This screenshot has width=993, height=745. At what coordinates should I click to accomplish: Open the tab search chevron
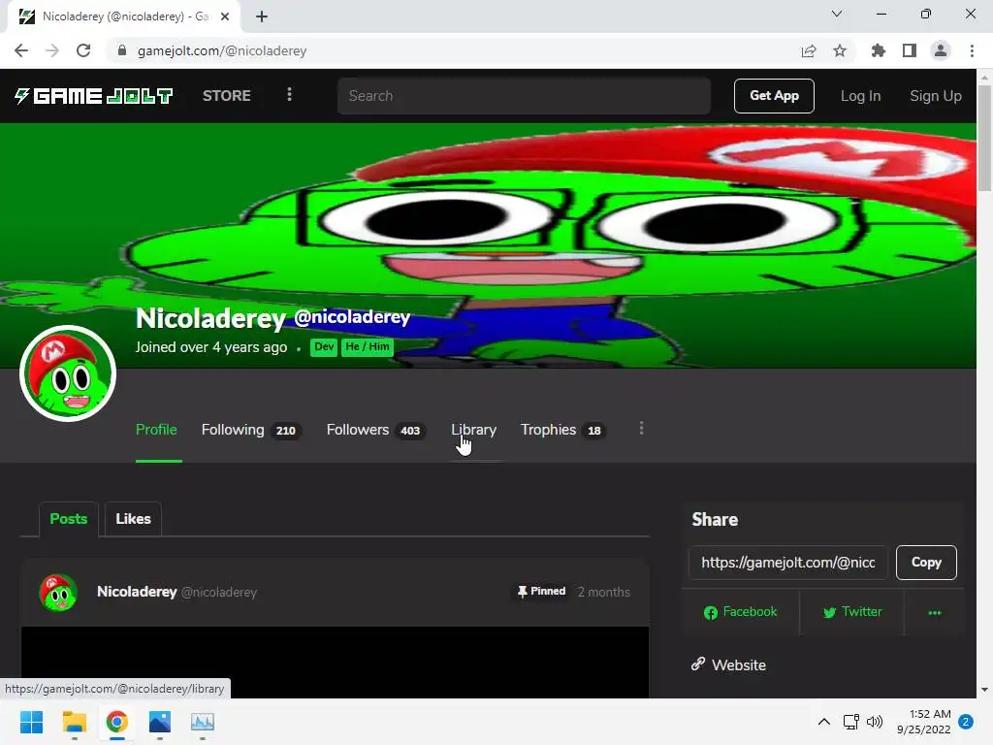(837, 14)
